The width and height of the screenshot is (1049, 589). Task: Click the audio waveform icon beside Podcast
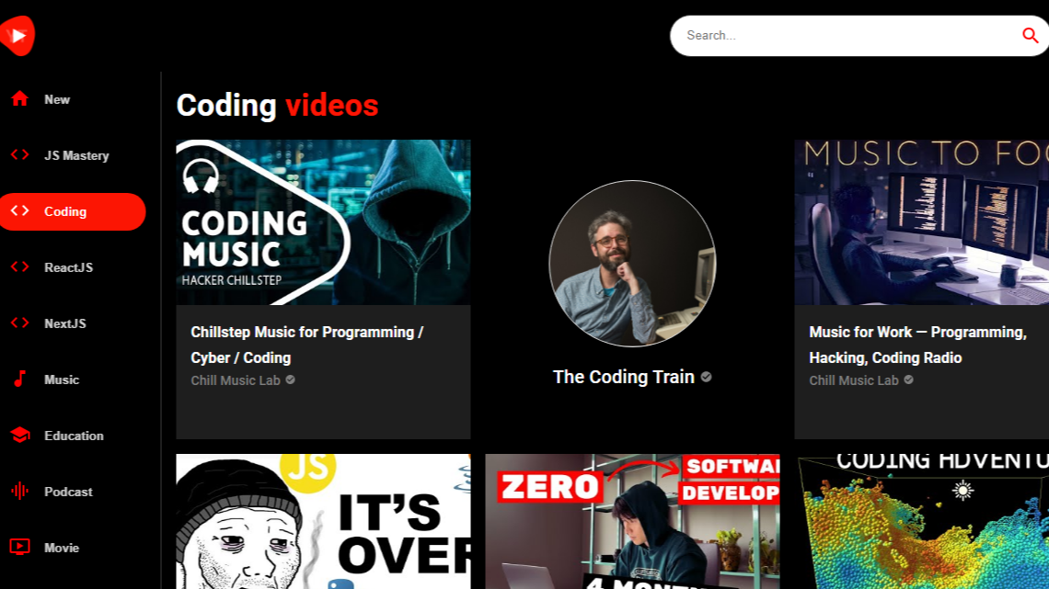click(x=20, y=492)
